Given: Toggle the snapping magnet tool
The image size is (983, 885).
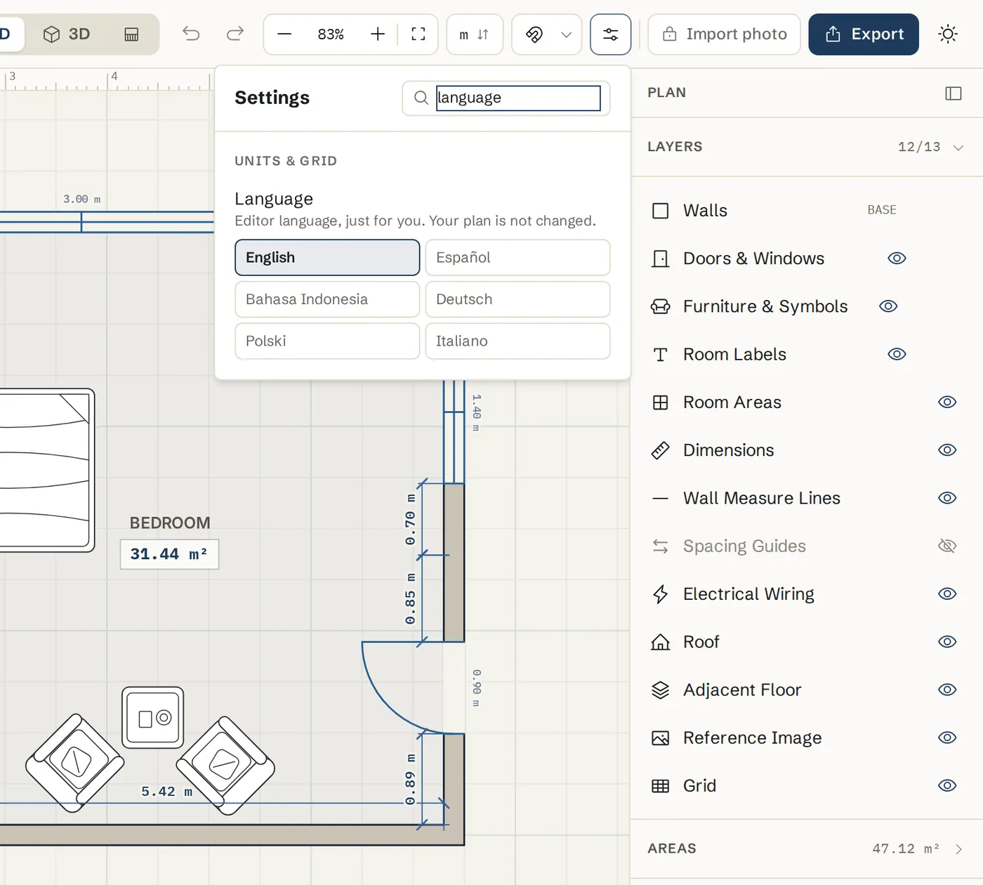Looking at the screenshot, I should coord(534,34).
